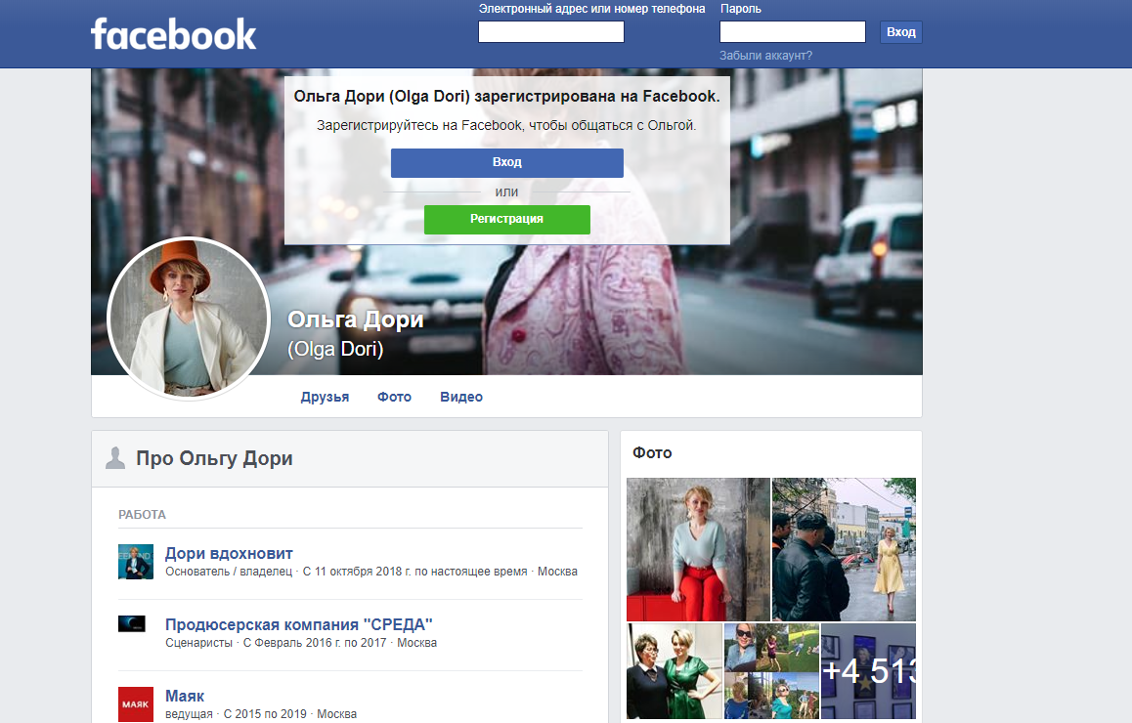Viewport: 1132px width, 723px height.
Task: Open the Забыли аккаунт? link
Action: coord(765,56)
